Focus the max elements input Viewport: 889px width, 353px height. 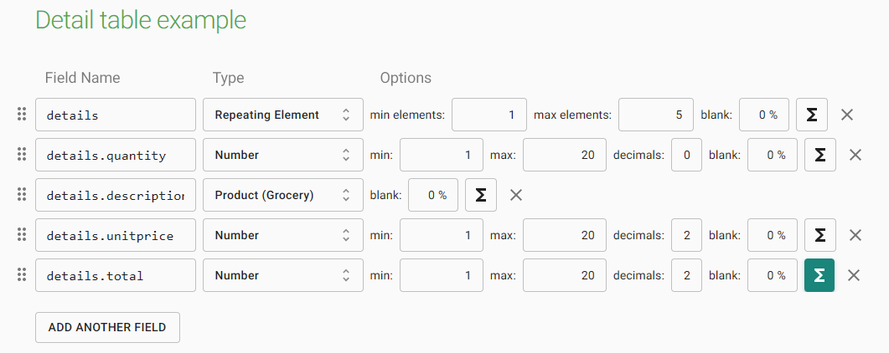655,115
